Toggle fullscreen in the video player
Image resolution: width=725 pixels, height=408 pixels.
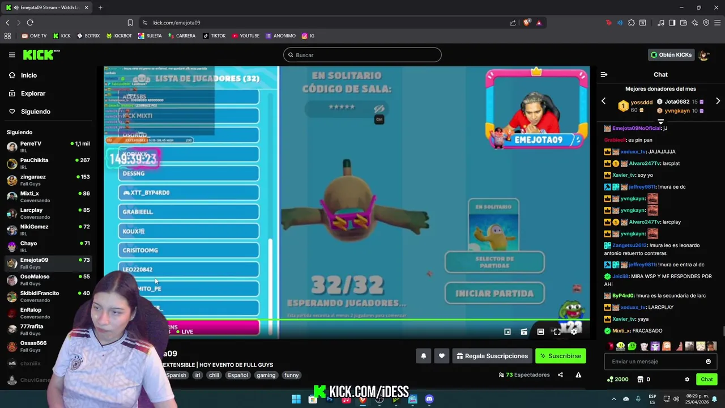(x=557, y=331)
